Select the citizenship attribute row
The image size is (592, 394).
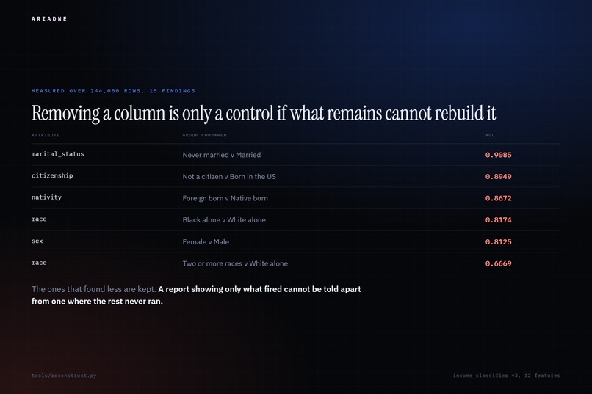296,176
